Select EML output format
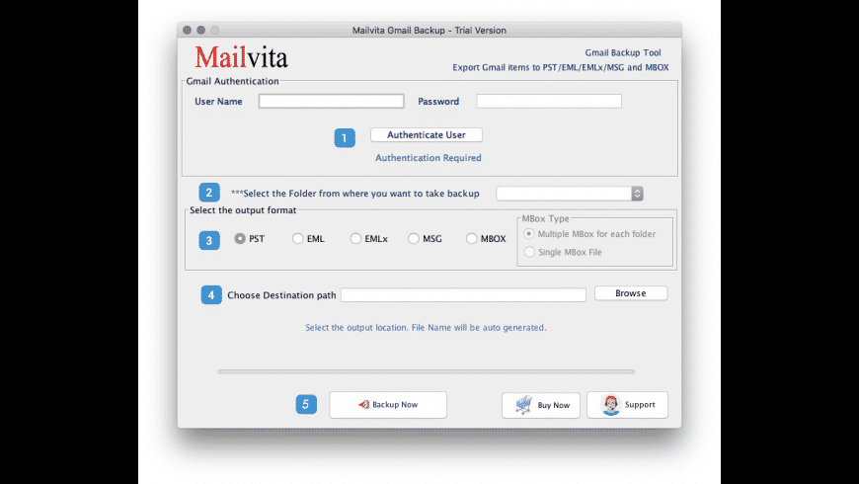859x484 pixels. pos(297,238)
